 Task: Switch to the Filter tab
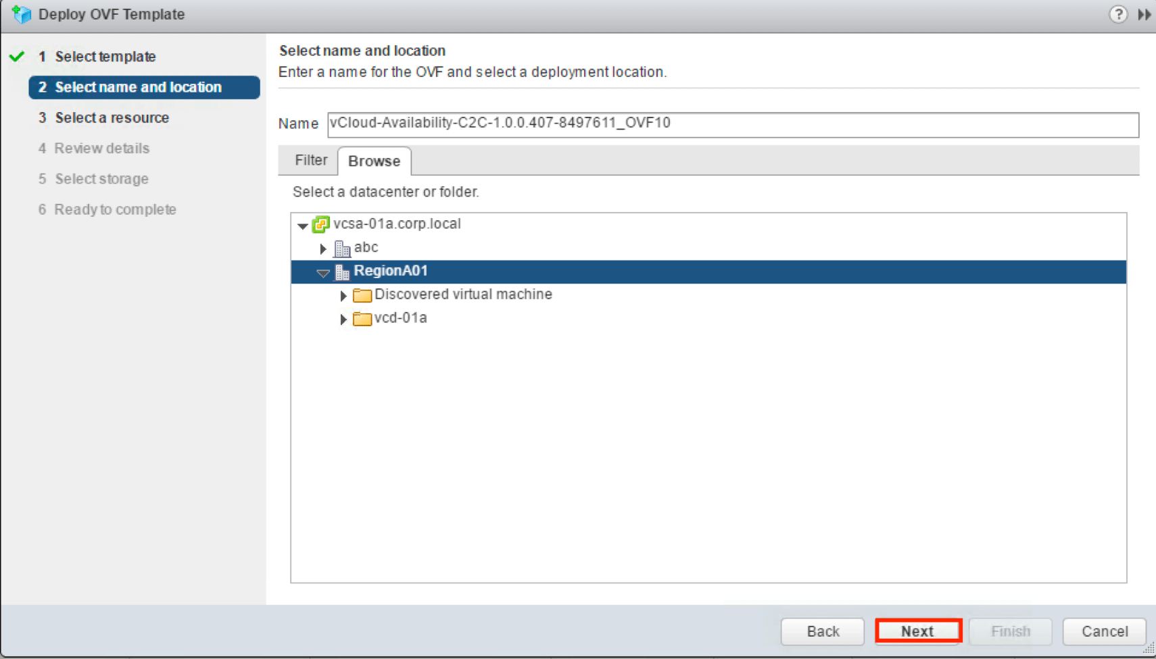310,161
